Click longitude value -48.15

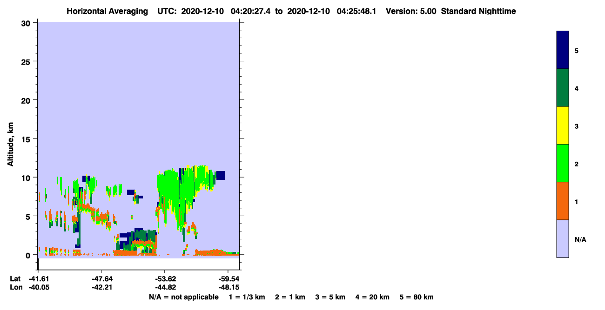228,287
